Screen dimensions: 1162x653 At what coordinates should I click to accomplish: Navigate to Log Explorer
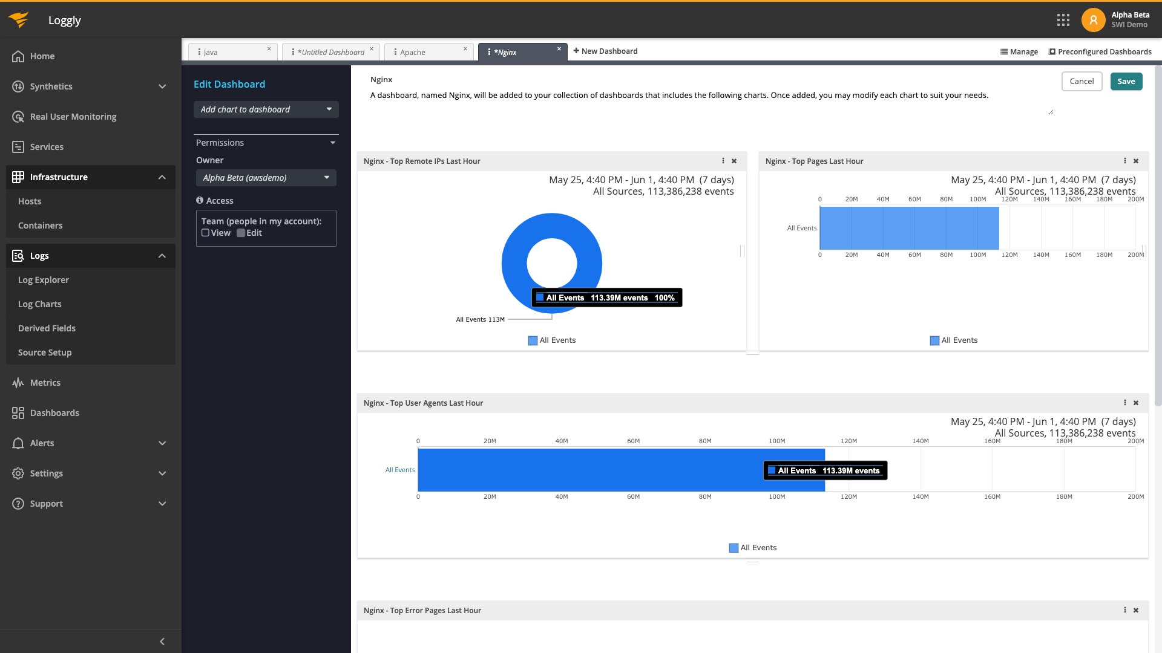tap(43, 279)
